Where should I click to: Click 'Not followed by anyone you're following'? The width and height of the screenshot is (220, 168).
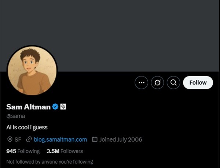pos(49,161)
